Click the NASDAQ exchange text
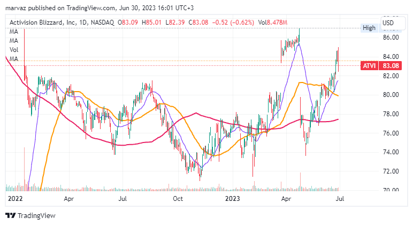 point(103,22)
